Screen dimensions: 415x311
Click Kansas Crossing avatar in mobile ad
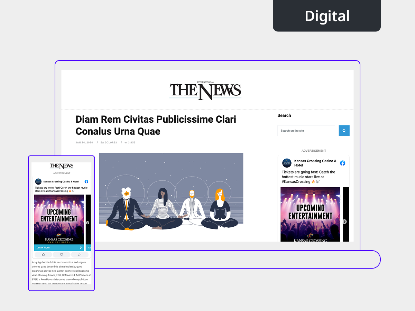pyautogui.click(x=38, y=181)
